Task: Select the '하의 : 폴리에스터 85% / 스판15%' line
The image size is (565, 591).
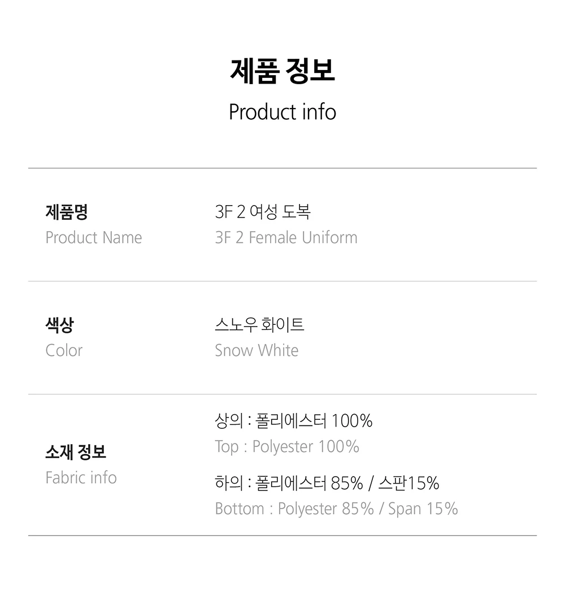Action: pos(327,483)
